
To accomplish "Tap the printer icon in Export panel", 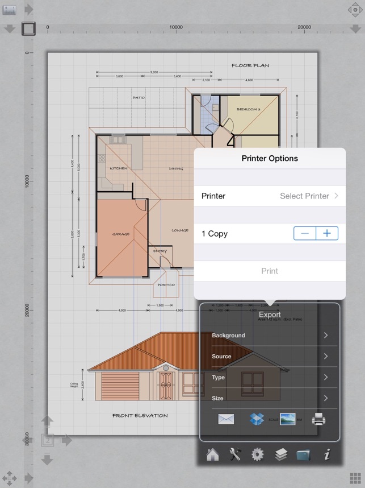I will (318, 419).
